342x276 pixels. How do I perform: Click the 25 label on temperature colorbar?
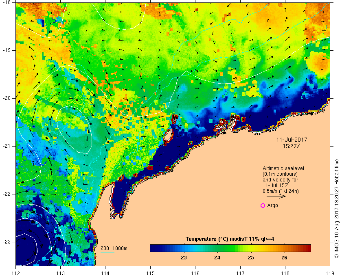tap(251, 258)
